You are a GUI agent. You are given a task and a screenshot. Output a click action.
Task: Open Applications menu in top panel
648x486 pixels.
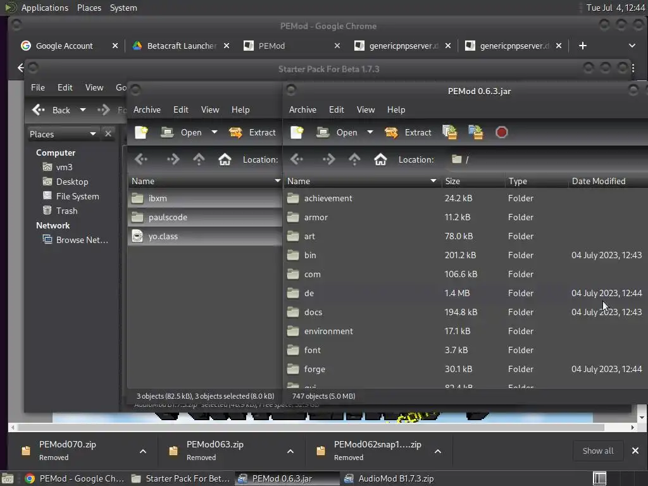45,8
